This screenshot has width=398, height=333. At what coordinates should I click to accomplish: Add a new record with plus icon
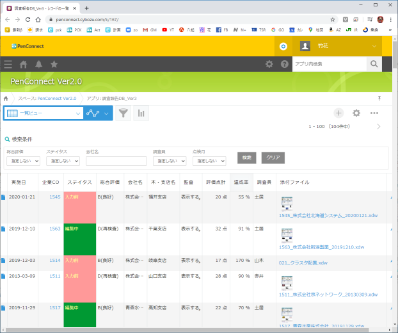338,113
